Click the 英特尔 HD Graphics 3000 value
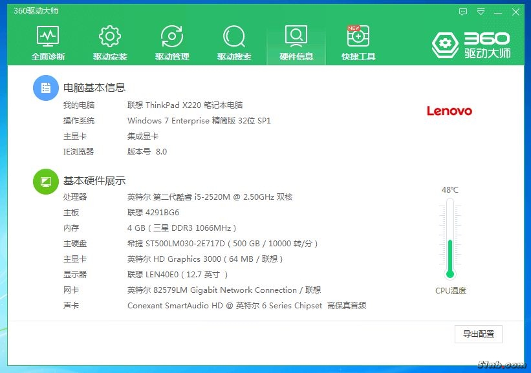 coord(205,259)
